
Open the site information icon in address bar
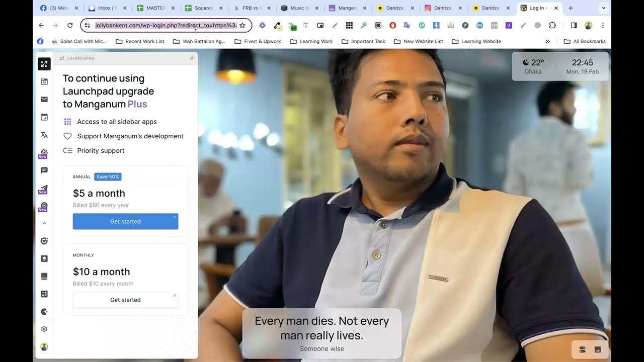point(87,25)
